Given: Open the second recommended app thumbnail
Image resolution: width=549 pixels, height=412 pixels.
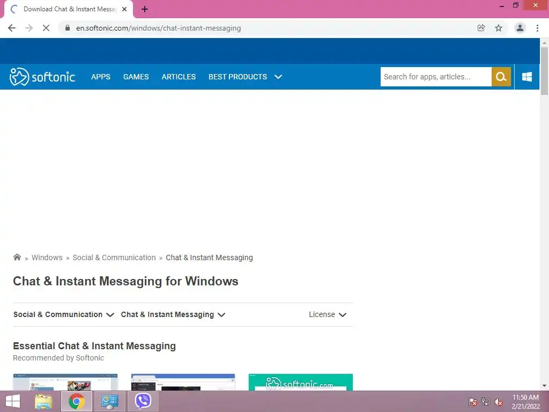Looking at the screenshot, I should click(x=183, y=382).
